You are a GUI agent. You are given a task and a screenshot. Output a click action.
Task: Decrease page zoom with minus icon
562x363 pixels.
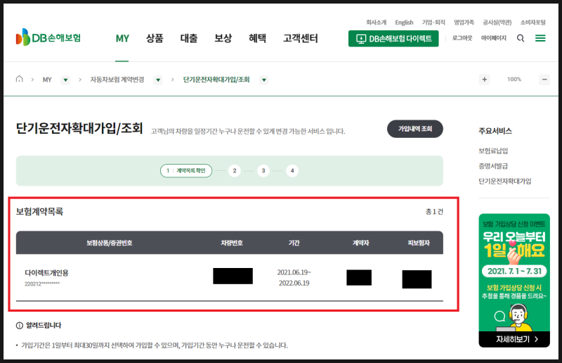click(x=544, y=79)
